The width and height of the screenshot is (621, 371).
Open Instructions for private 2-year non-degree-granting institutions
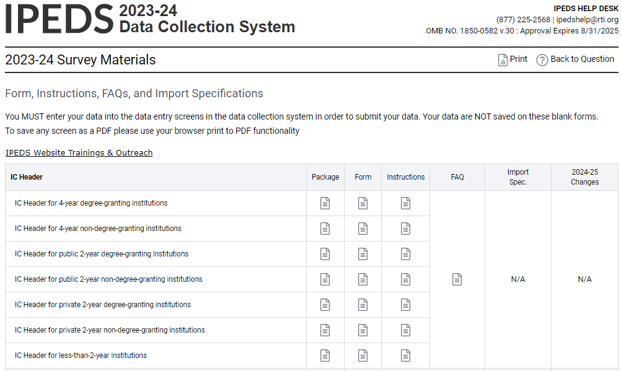(x=405, y=330)
